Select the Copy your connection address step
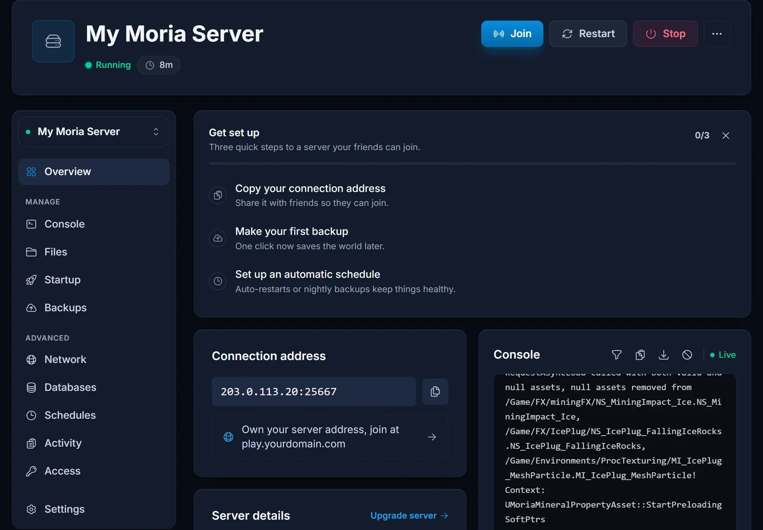This screenshot has width=763, height=530. click(472, 196)
